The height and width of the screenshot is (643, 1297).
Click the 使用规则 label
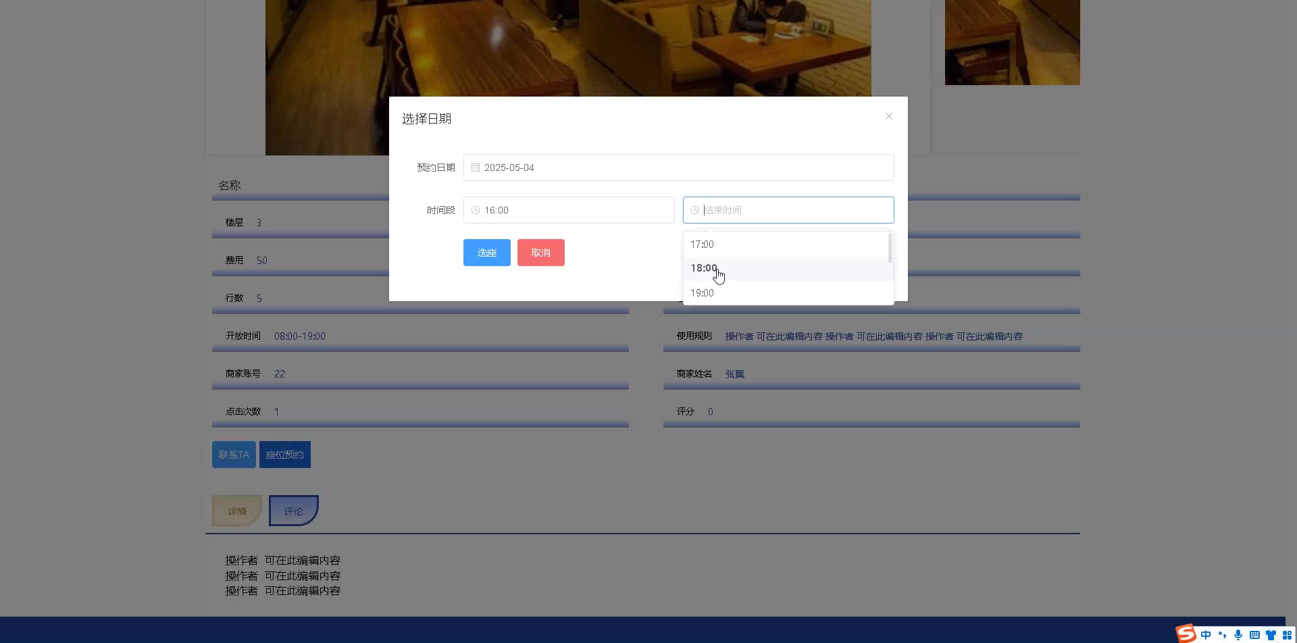point(694,336)
